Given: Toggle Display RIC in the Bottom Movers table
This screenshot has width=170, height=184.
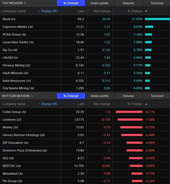Looking at the screenshot, I should point(49,104).
